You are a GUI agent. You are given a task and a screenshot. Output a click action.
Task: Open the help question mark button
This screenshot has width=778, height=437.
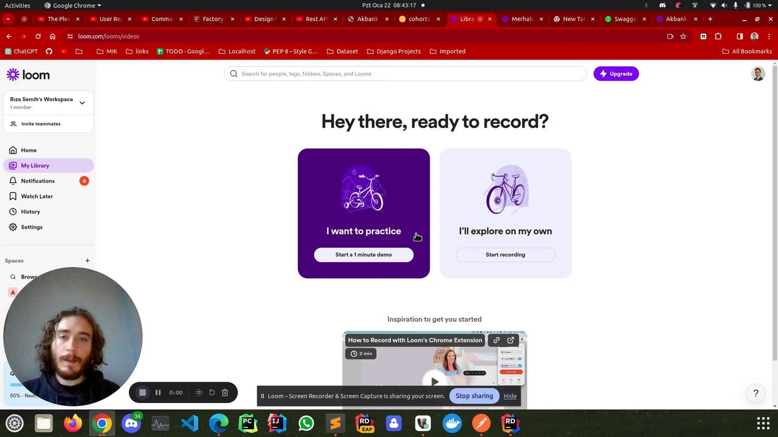click(x=756, y=393)
